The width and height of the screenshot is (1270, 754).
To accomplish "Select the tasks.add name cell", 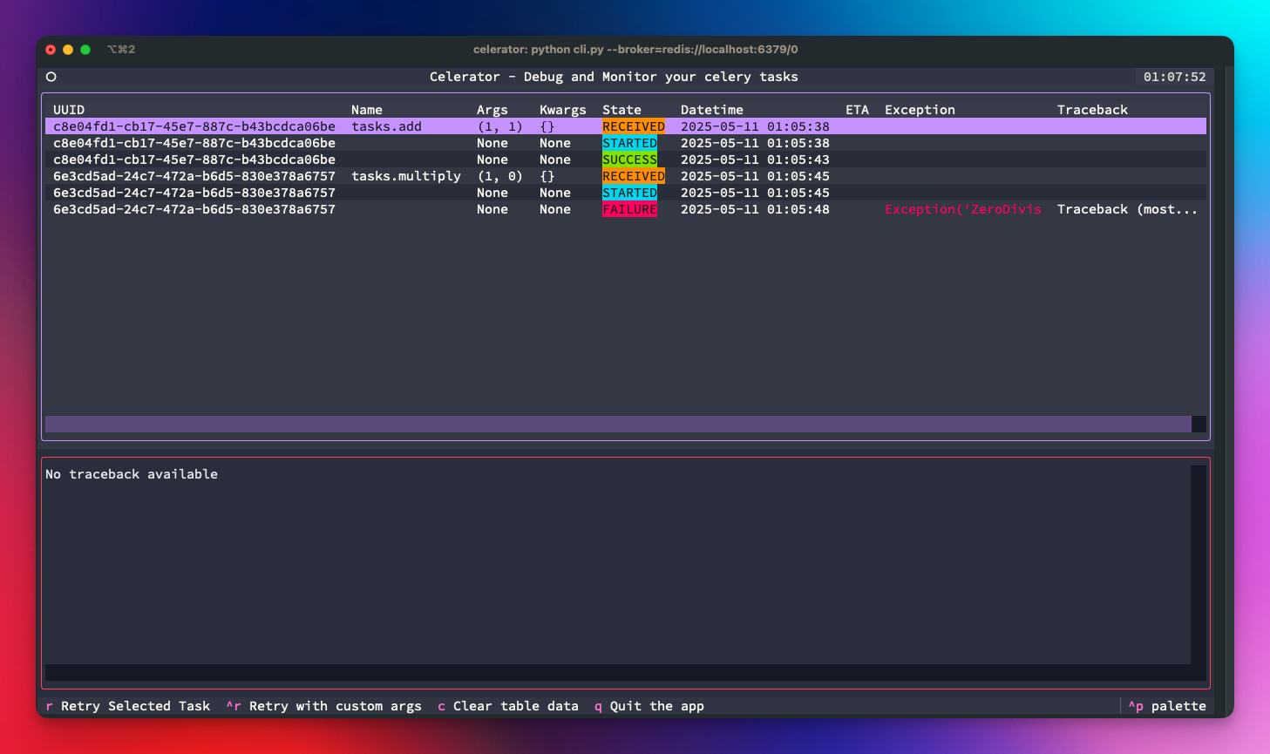I will [386, 126].
